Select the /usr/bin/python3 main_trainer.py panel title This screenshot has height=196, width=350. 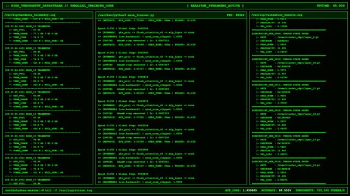tap(126, 15)
